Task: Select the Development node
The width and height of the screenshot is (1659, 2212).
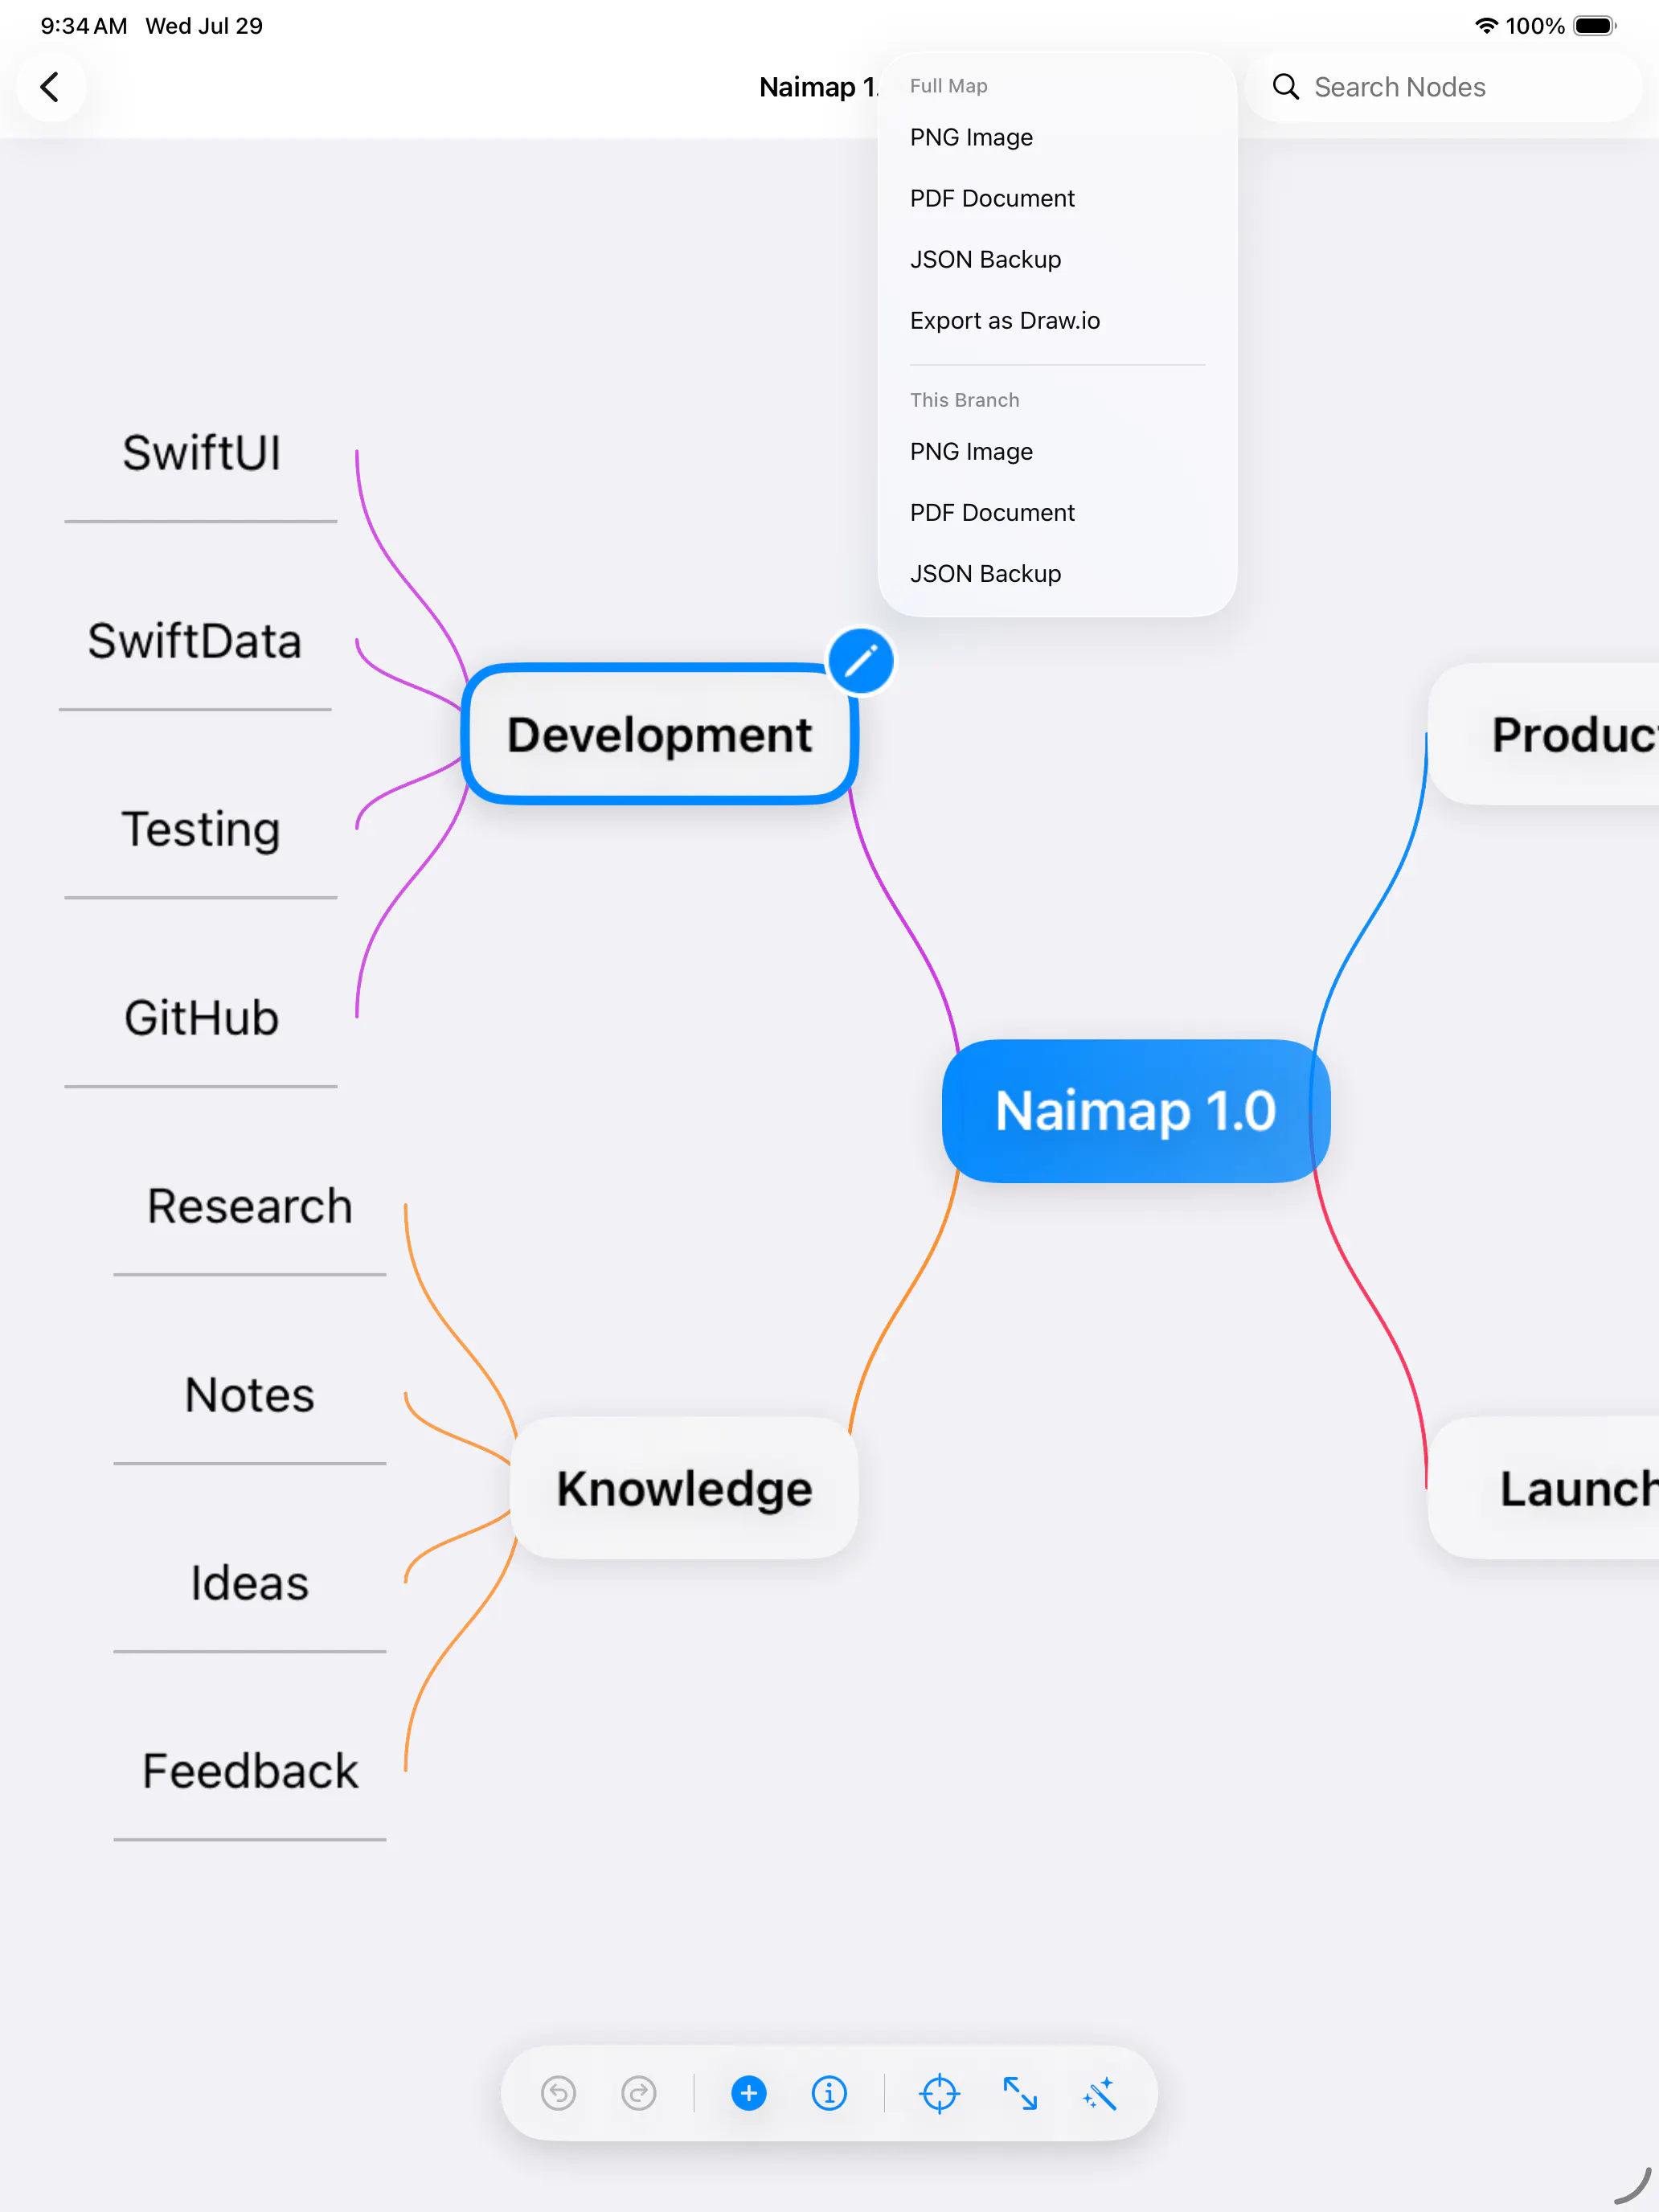Action: 659,734
